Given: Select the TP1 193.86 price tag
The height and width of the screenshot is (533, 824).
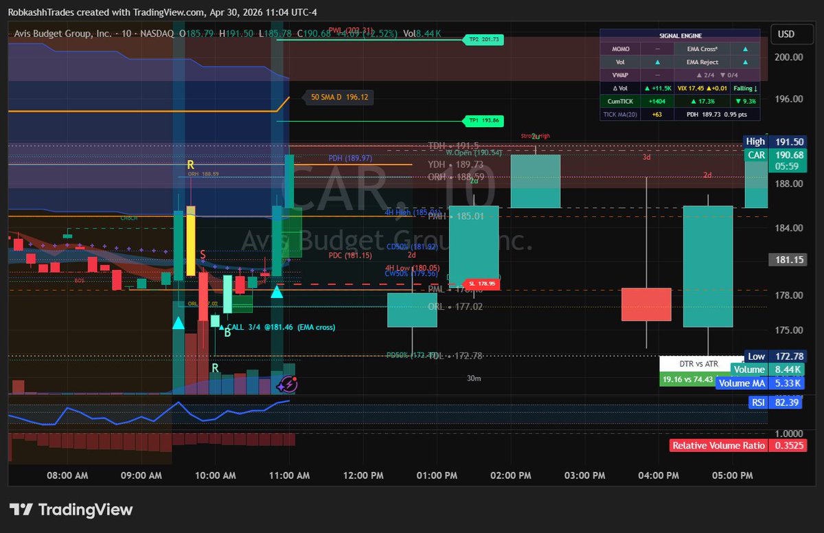Looking at the screenshot, I should click(x=485, y=120).
